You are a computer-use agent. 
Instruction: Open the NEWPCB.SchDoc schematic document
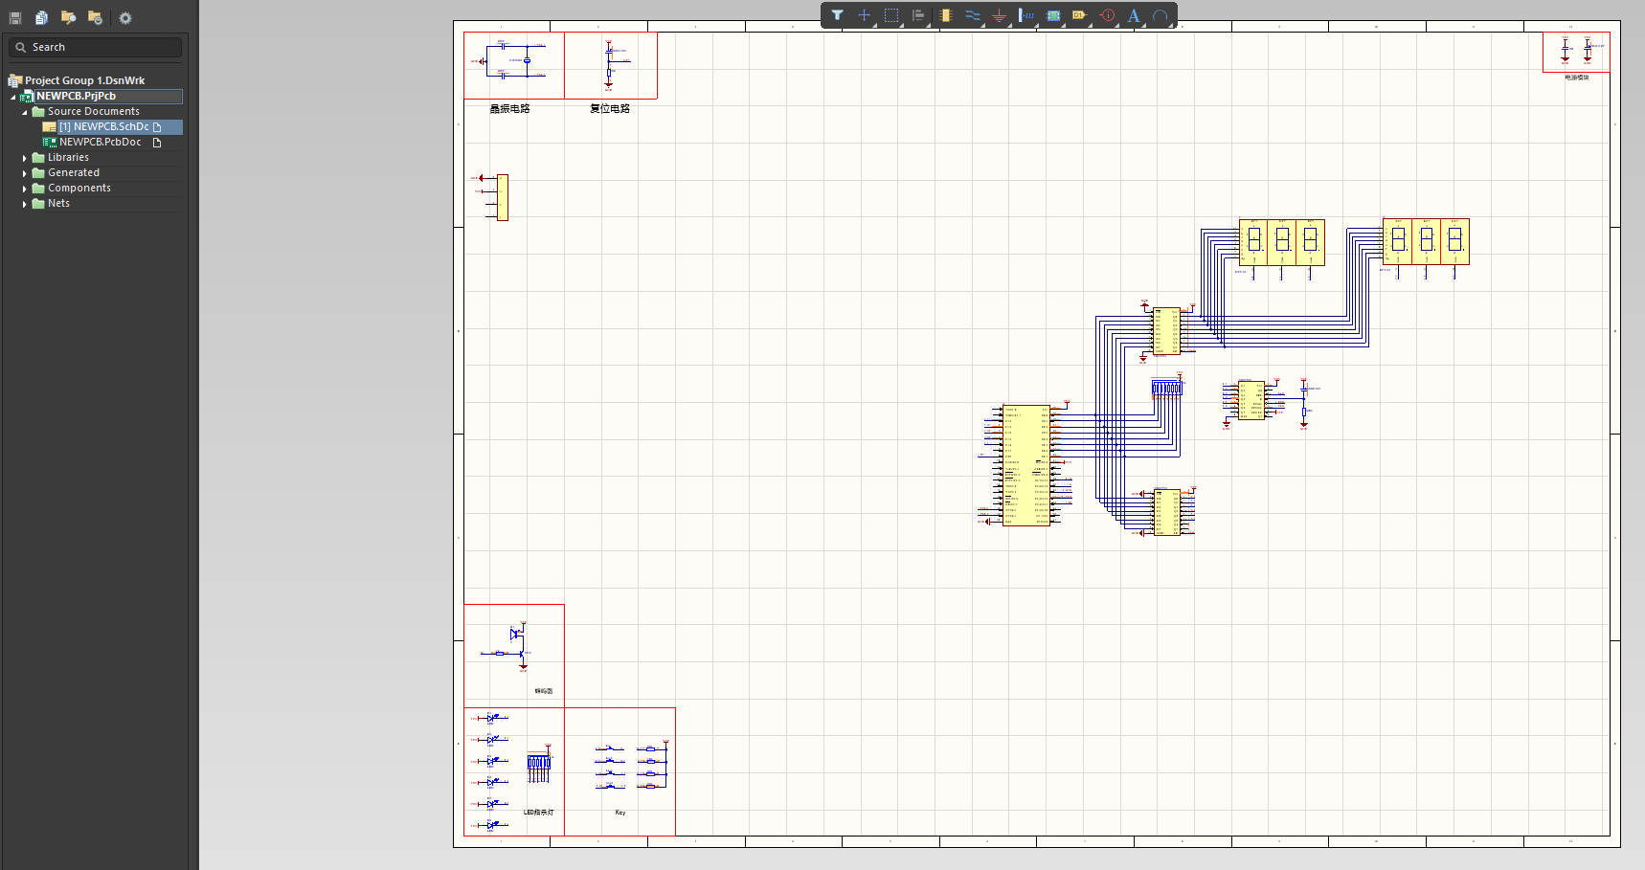103,126
